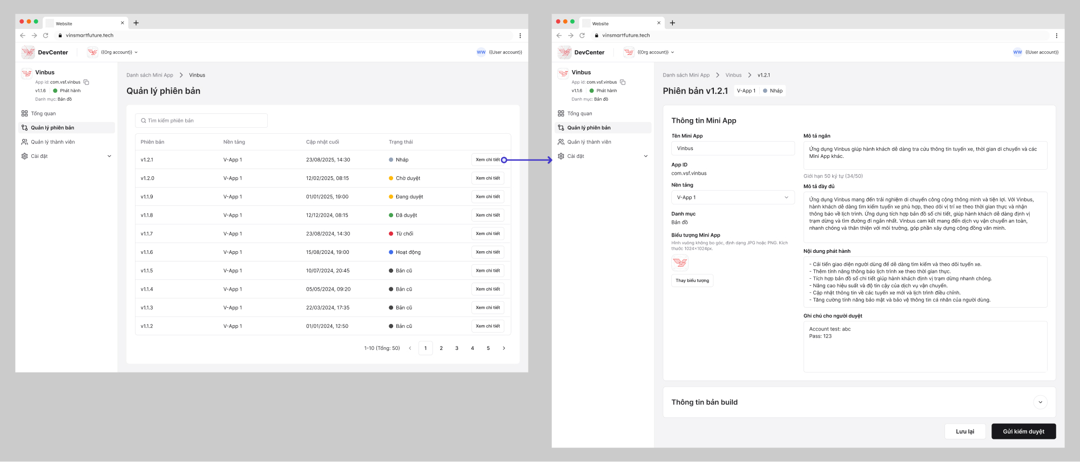Open Quản lý thành viên in left sidebar
Screen dimensions: 1080x462
[x=67, y=142]
